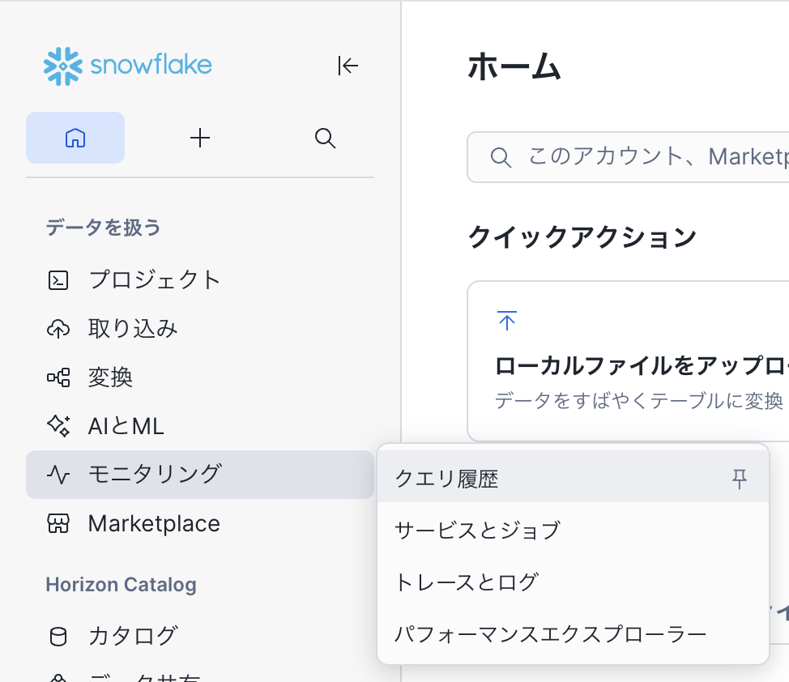The height and width of the screenshot is (682, 789).
Task: Click the Snowflake logo
Action: pyautogui.click(x=127, y=66)
